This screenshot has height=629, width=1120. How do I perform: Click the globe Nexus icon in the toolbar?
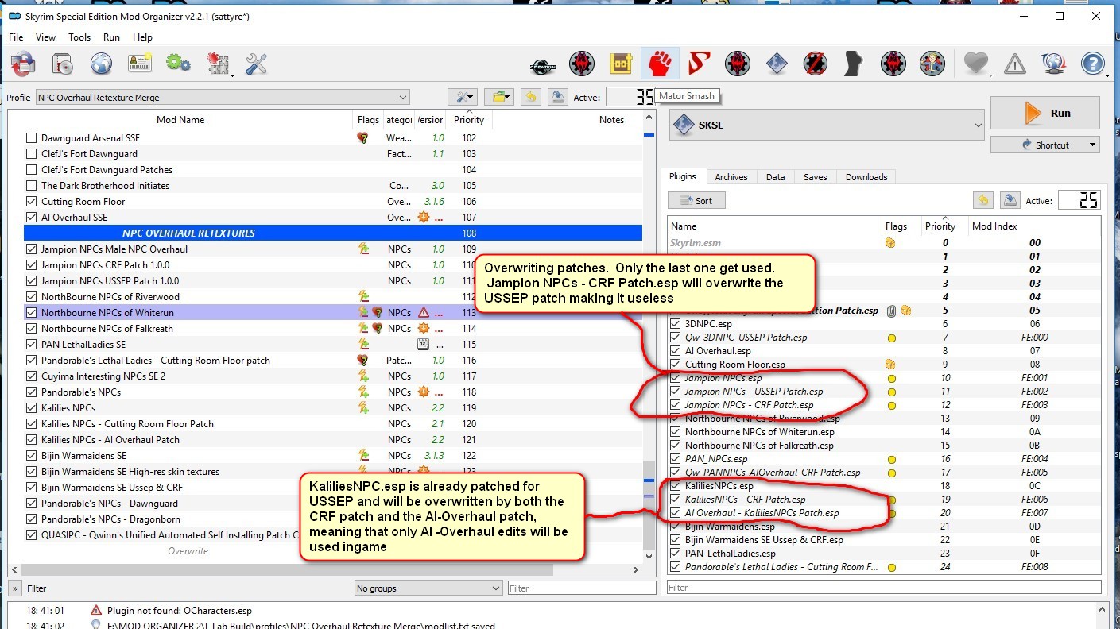pos(101,64)
